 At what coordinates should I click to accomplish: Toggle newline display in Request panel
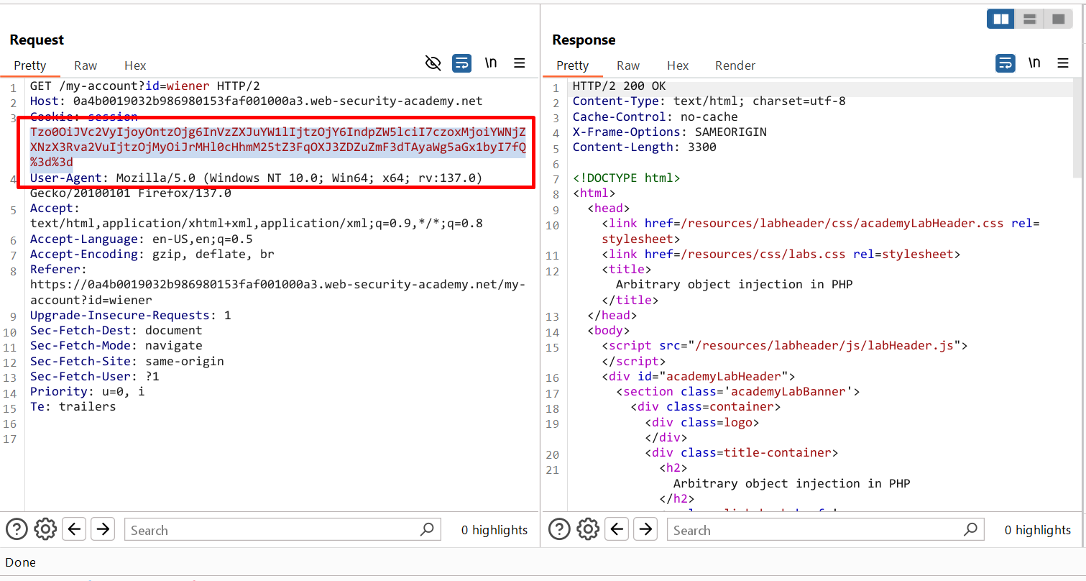pos(491,63)
